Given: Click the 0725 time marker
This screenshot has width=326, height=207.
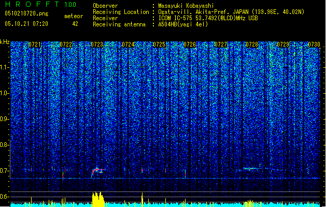Looking at the screenshot, I should 159,45.
